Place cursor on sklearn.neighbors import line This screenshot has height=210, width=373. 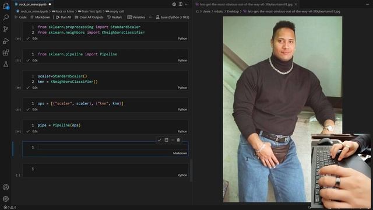pos(91,33)
